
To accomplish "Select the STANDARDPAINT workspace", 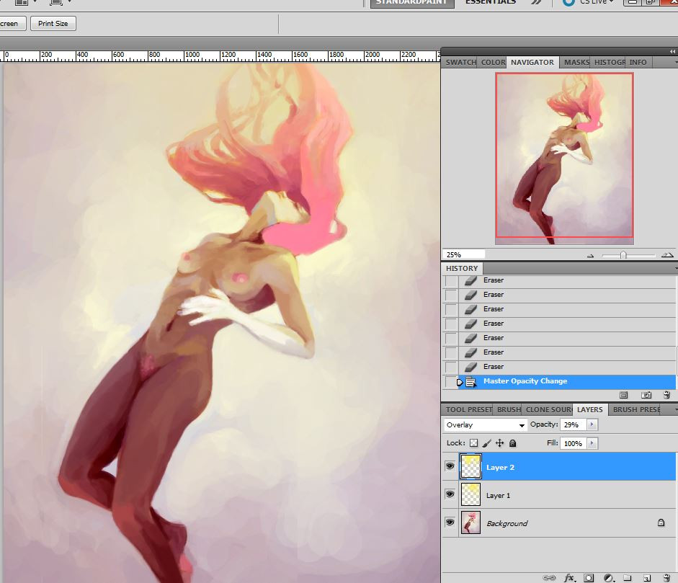I will point(411,3).
